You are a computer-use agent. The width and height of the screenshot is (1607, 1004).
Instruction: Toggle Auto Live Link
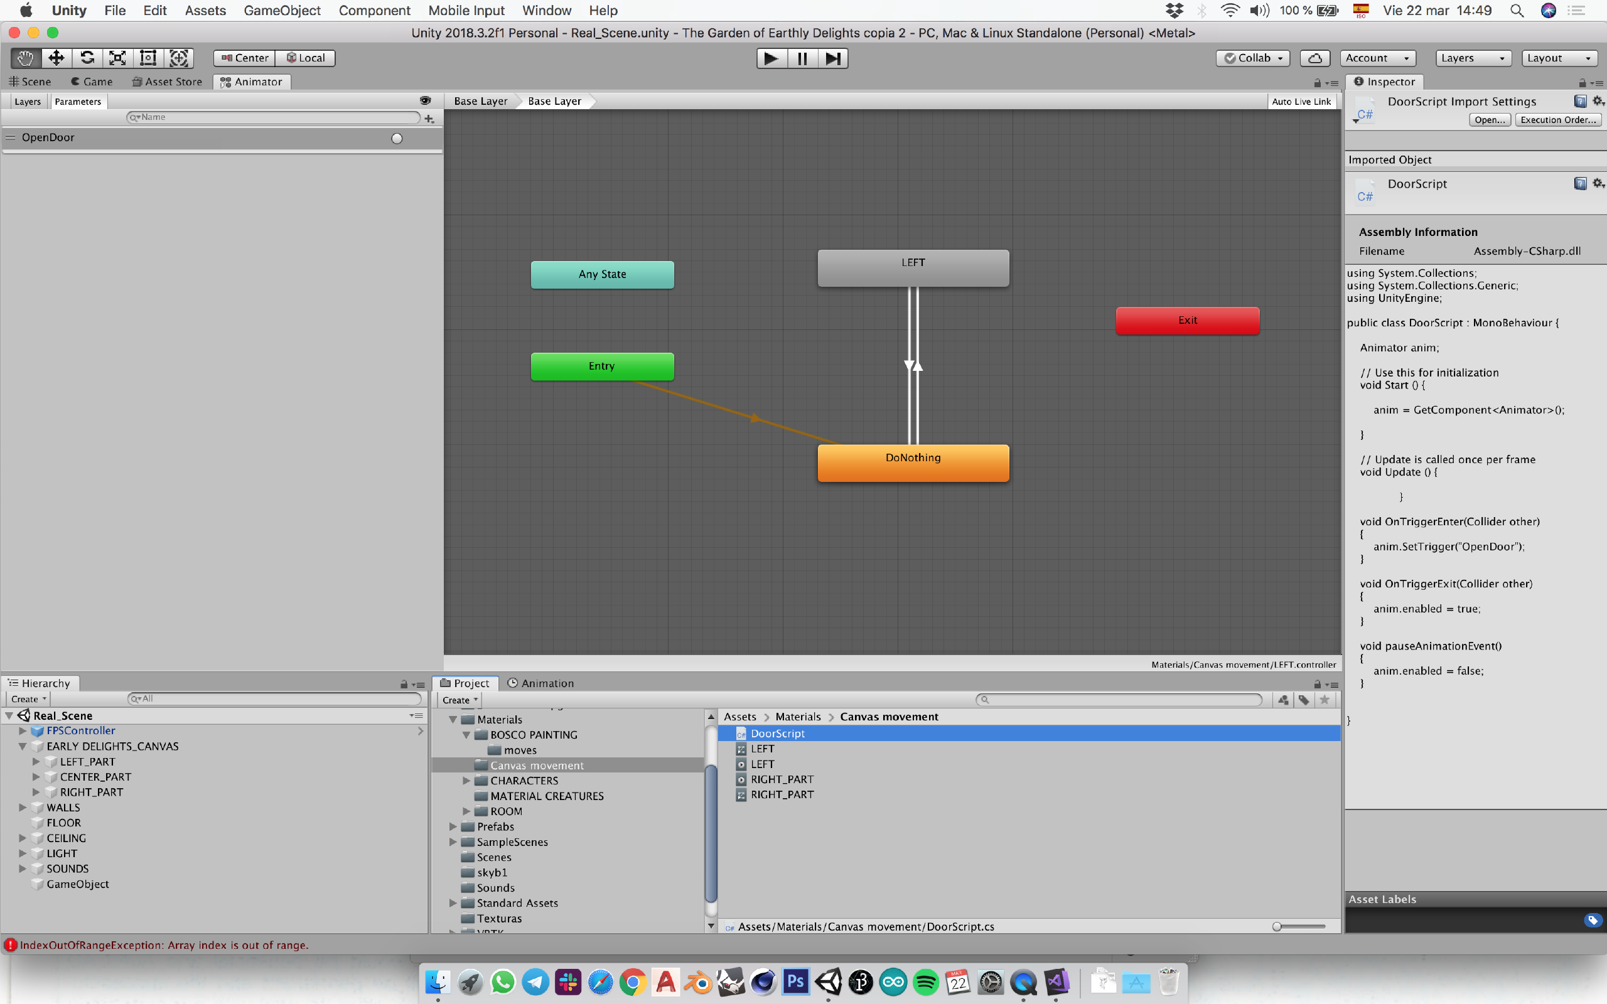coord(1301,101)
